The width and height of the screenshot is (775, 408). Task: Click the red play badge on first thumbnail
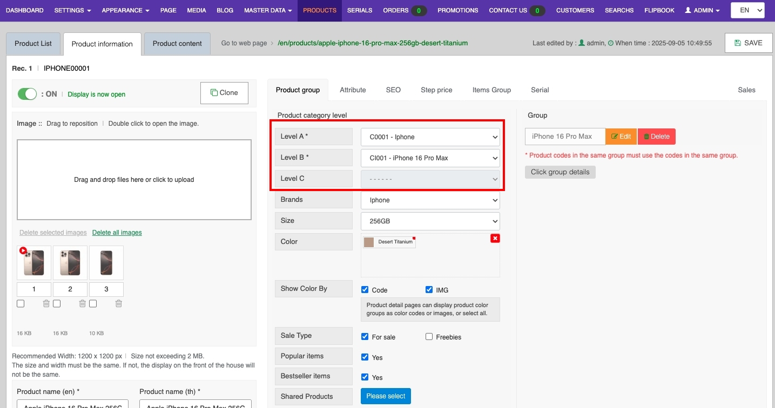23,250
